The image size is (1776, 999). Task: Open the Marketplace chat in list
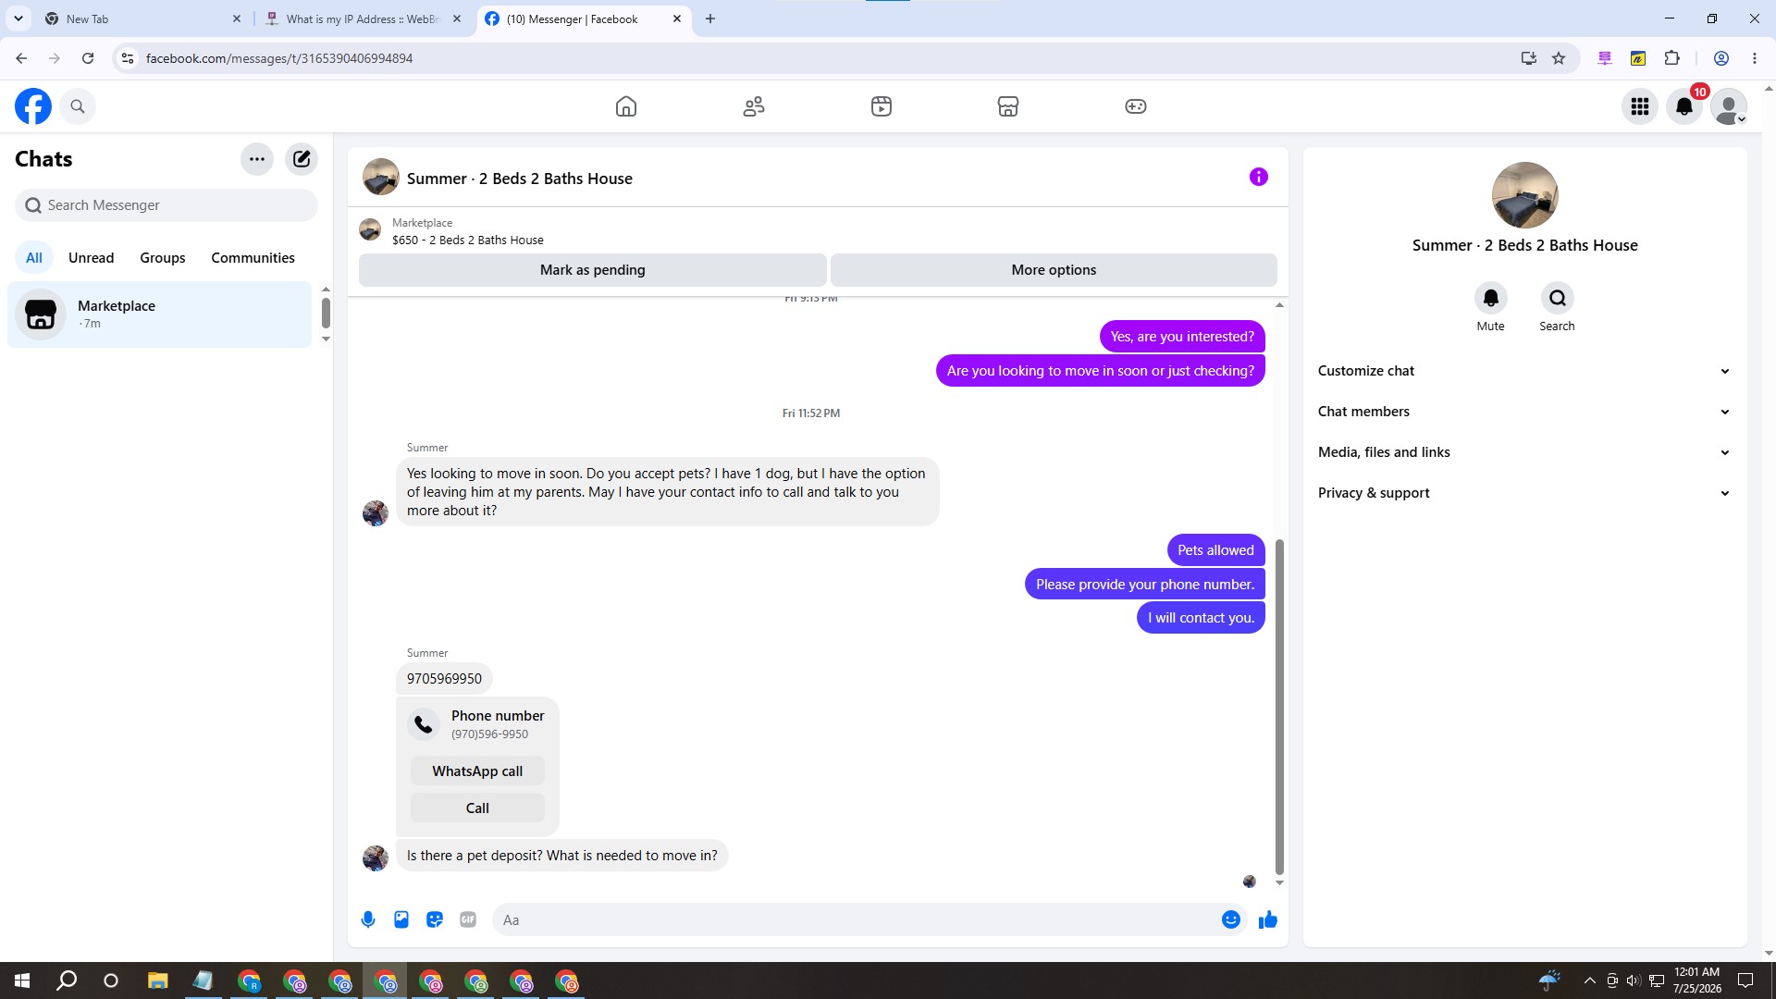[160, 314]
